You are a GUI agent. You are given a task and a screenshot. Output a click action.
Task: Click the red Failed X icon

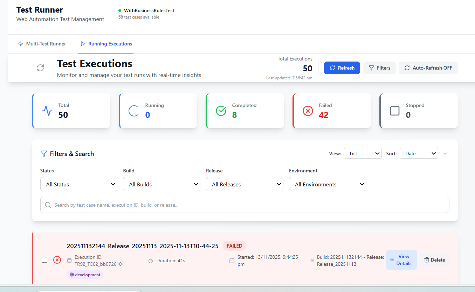tap(308, 111)
